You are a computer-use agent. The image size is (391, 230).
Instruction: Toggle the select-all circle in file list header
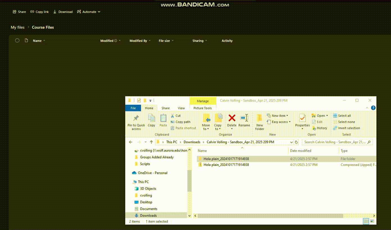pyautogui.click(x=17, y=40)
